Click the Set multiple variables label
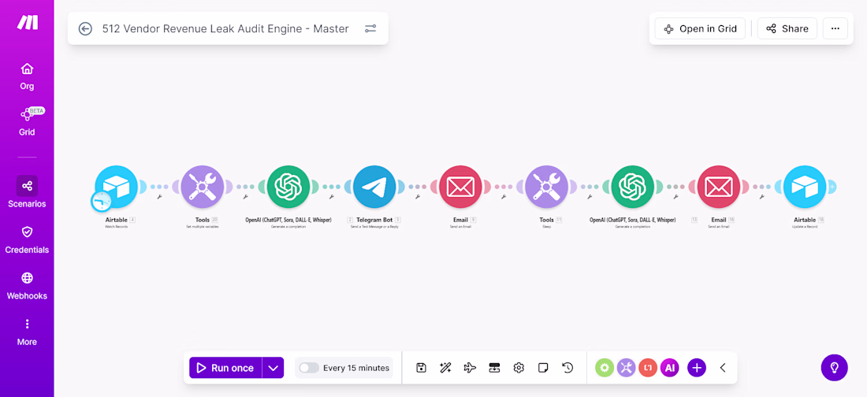867x397 pixels. point(203,227)
